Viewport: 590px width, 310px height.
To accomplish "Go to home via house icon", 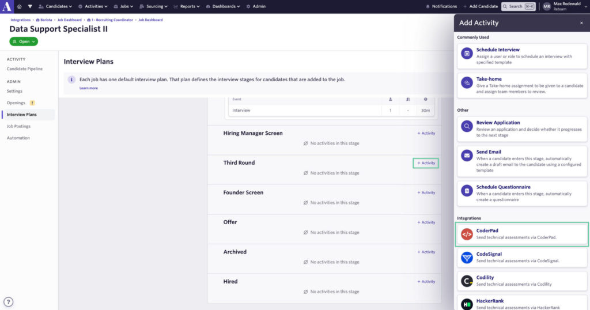I will (x=19, y=6).
